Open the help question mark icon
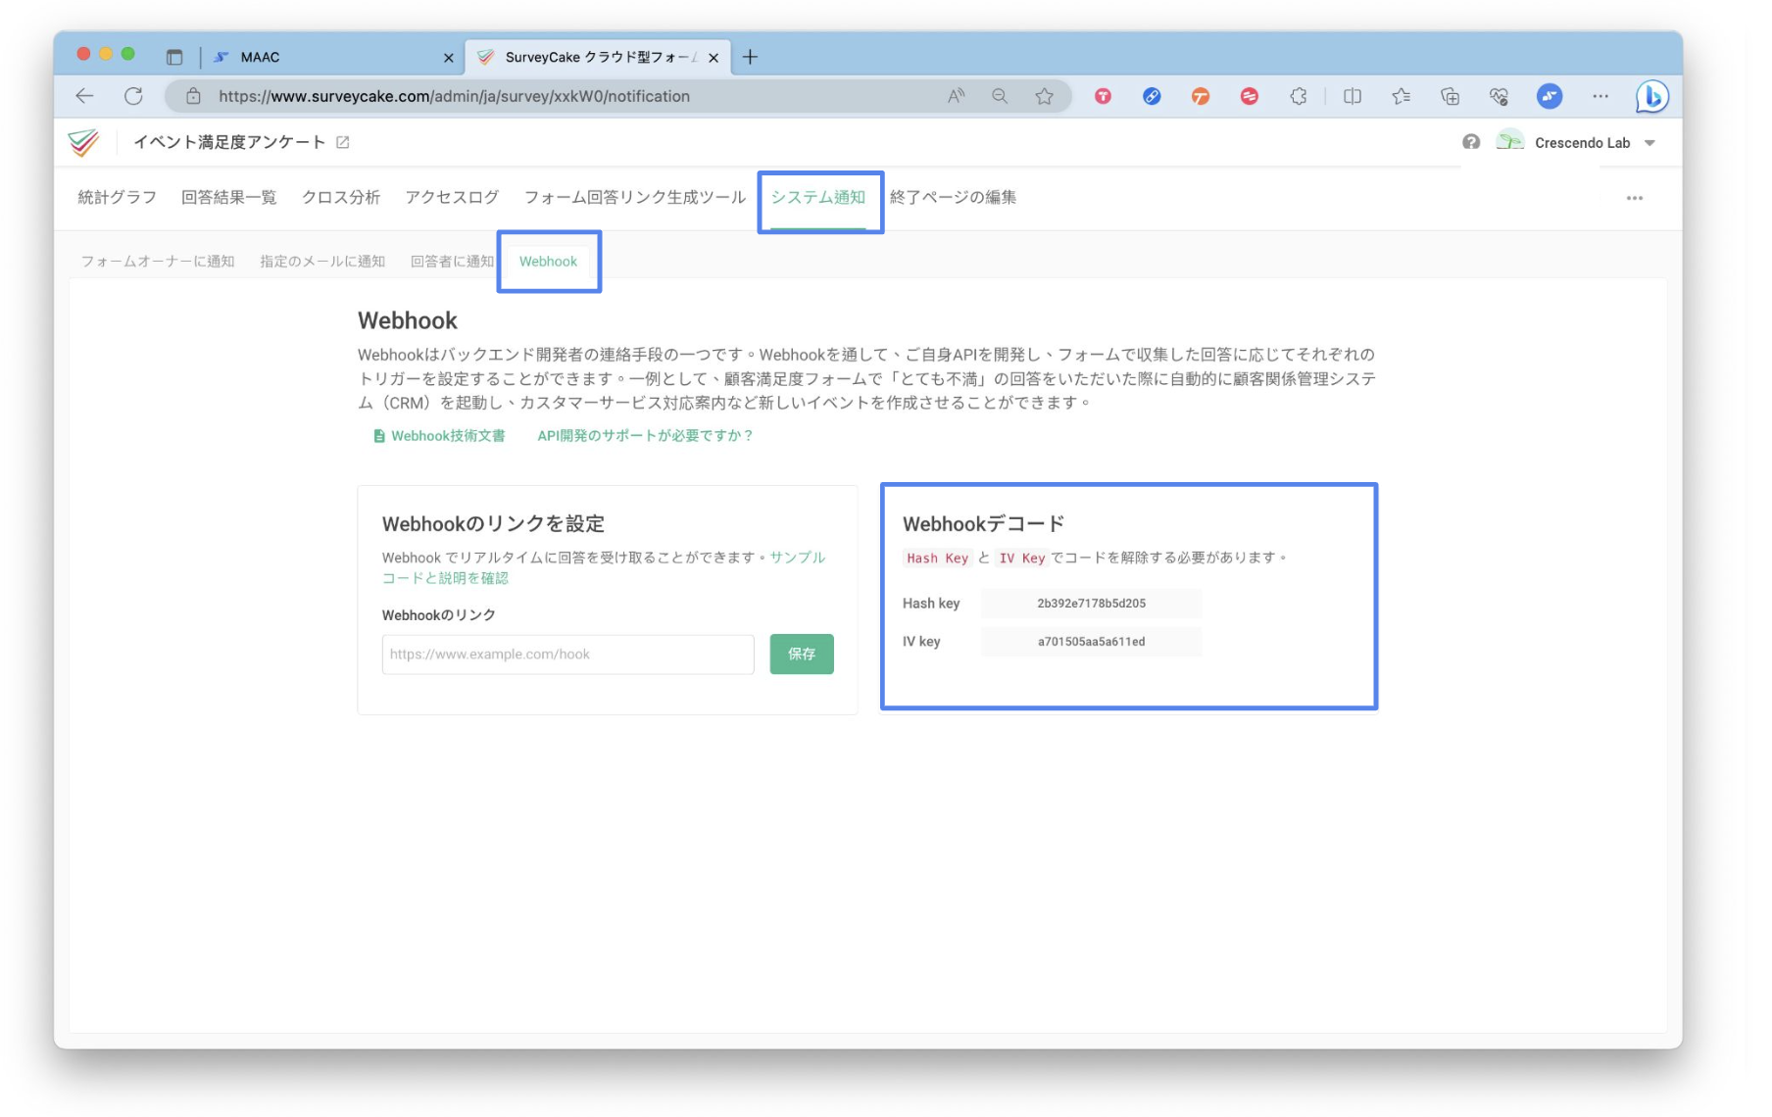Viewport: 1772px width, 1117px height. 1470,142
